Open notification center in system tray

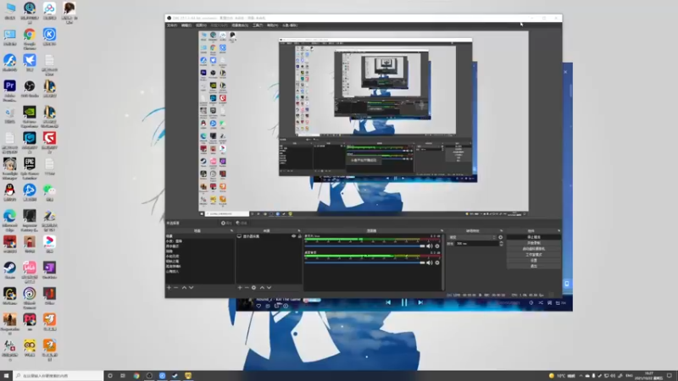coord(670,376)
